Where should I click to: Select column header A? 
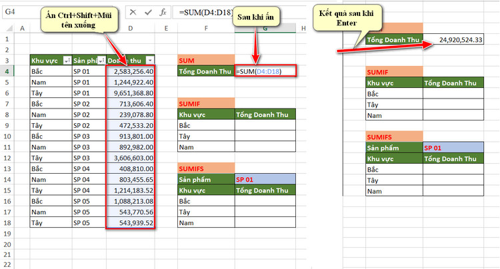click(22, 29)
